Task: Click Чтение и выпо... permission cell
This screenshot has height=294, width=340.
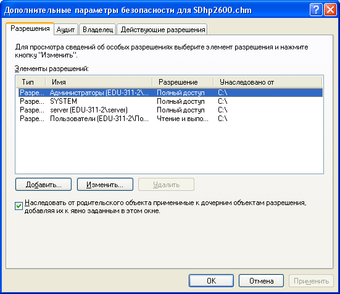Action: (x=183, y=119)
